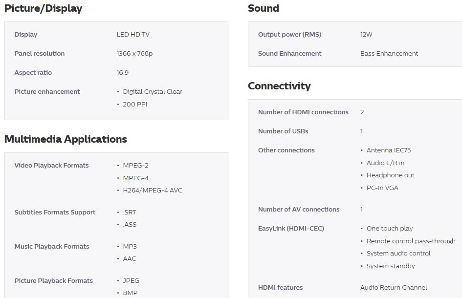Viewport: 462px width, 298px height.
Task: Click the Connectivity section heading
Action: coord(279,86)
